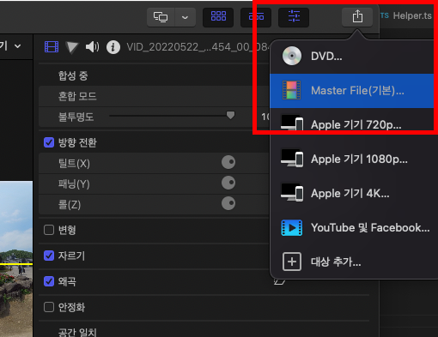
Task: Choose Apple 기기 4K... destination
Action: coord(354,194)
